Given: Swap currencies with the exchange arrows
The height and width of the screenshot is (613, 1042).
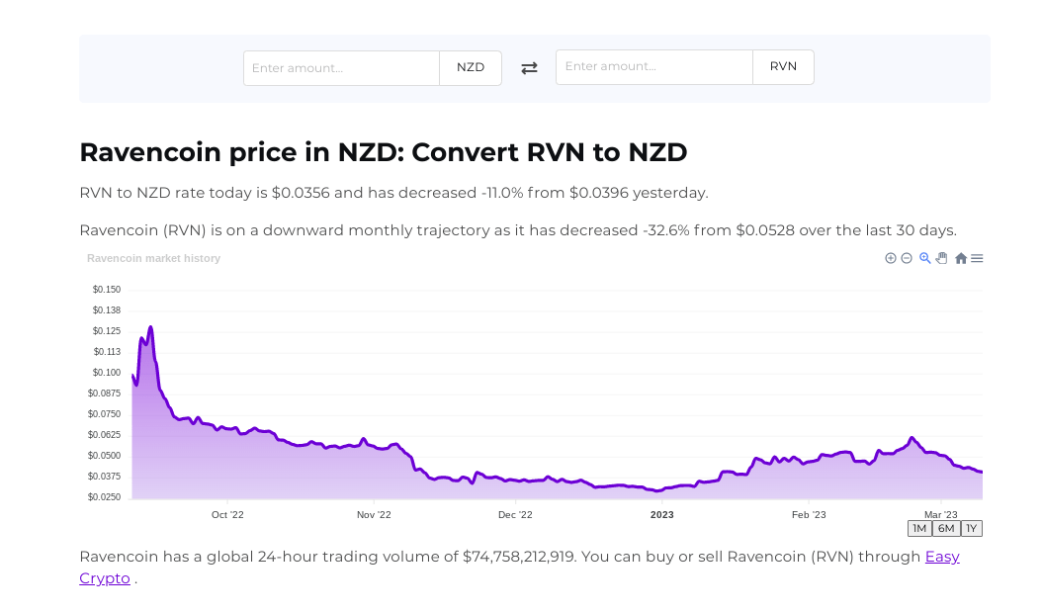Looking at the screenshot, I should pos(529,68).
